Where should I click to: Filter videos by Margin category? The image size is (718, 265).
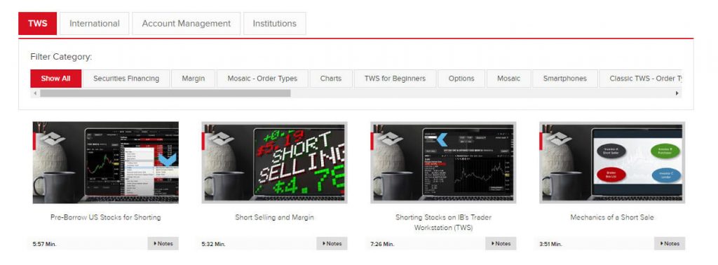tap(194, 79)
